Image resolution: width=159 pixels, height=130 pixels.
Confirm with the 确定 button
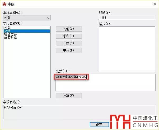click(x=99, y=124)
